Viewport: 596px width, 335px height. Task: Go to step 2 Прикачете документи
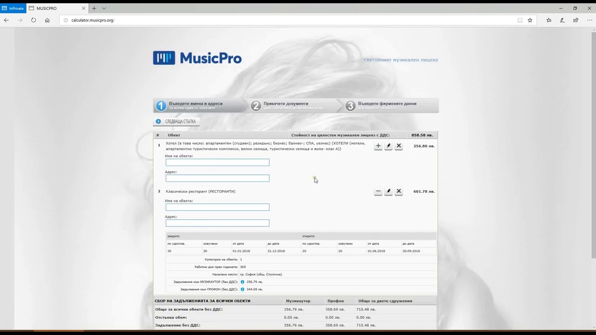[295, 106]
